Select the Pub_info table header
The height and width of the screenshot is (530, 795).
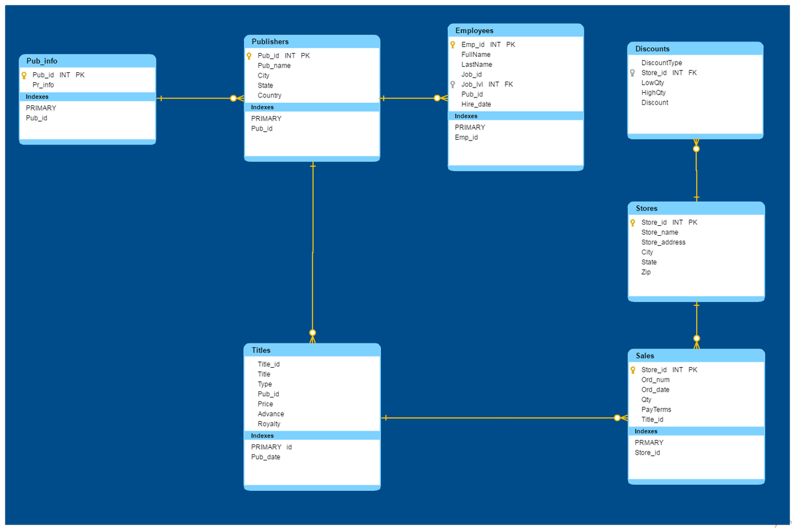87,61
